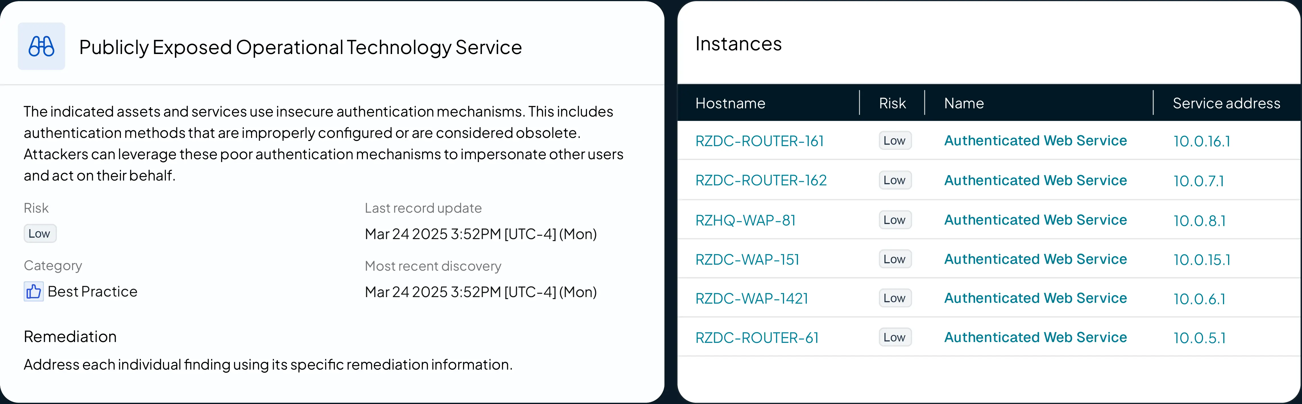Open Authenticated Web Service for RZDC-ROUTER-162
Image resolution: width=1302 pixels, height=404 pixels.
click(x=1035, y=181)
